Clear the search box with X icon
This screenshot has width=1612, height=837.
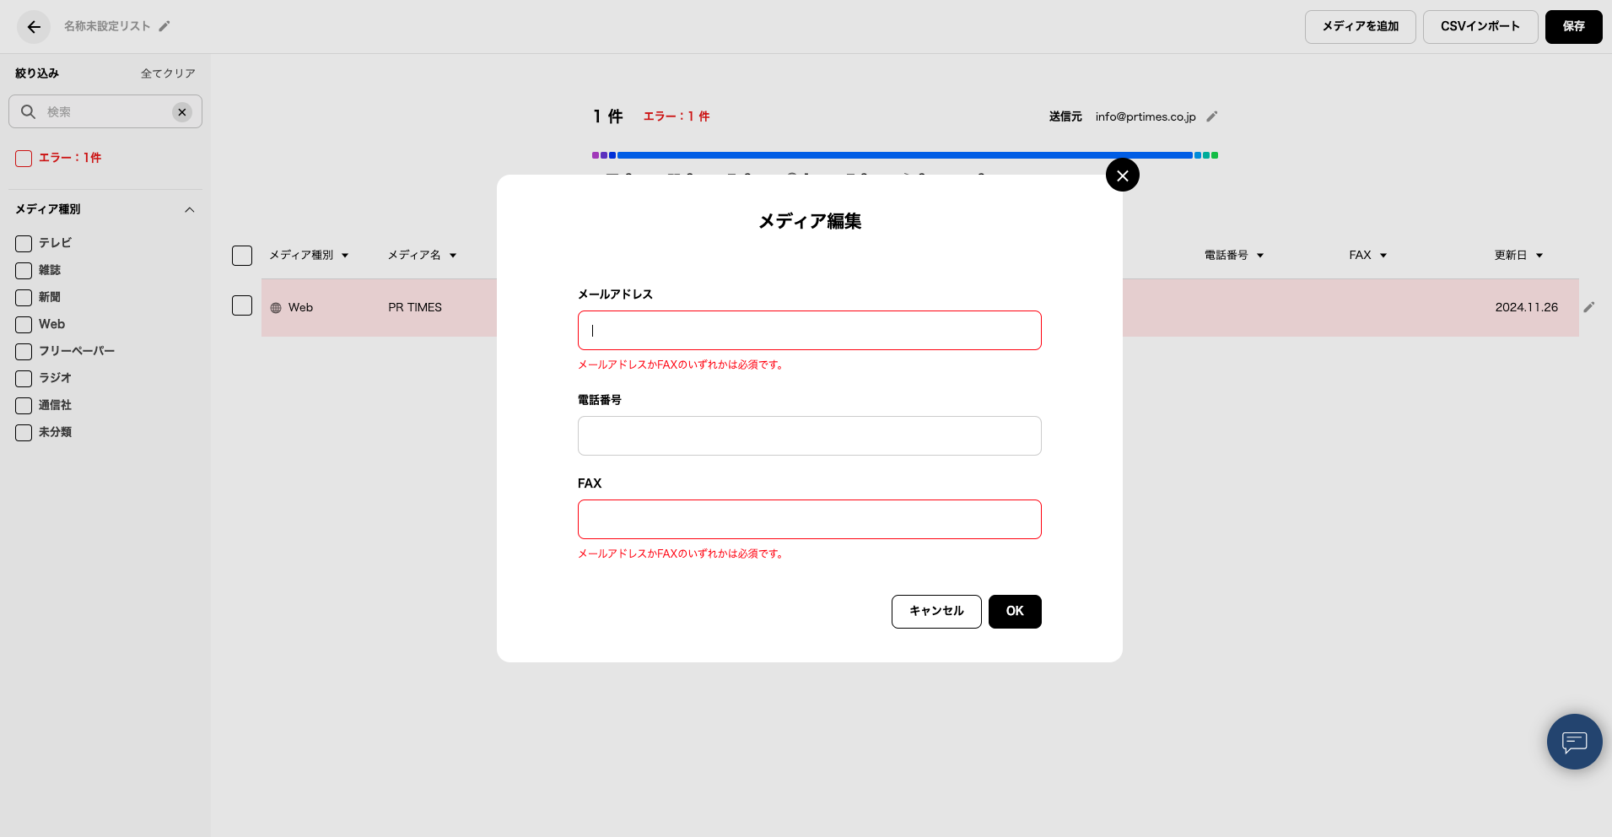[182, 112]
